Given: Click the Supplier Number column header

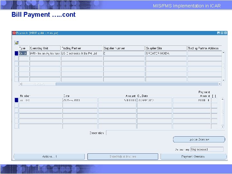Looking at the screenshot, I should [124, 48].
